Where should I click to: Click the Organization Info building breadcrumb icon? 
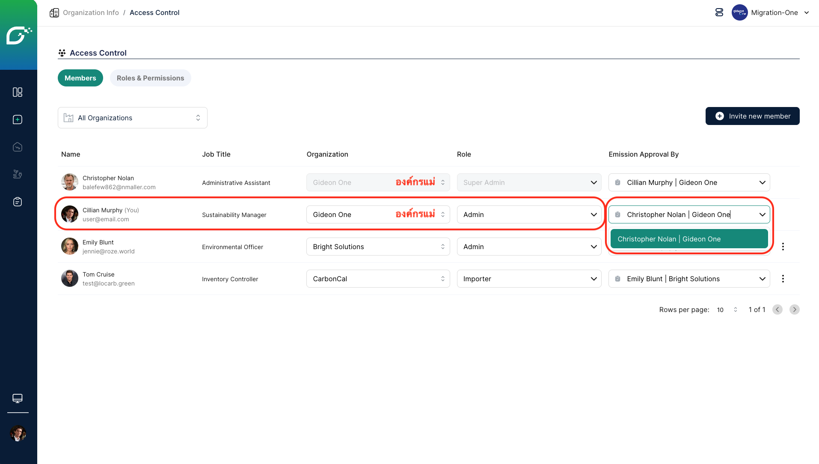tap(54, 13)
